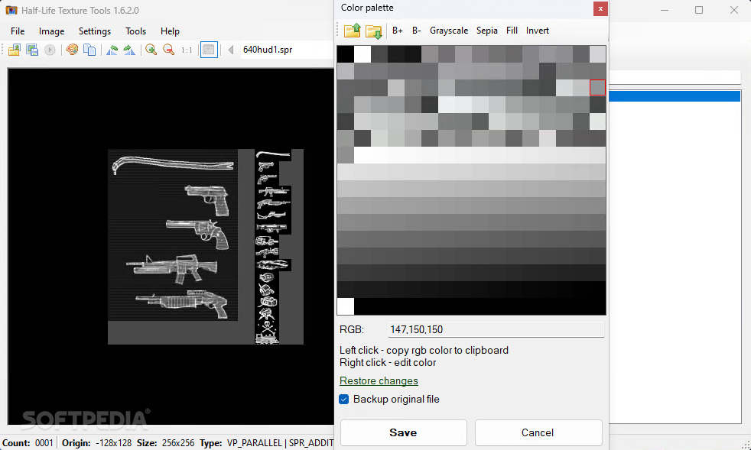Select the white swatch in the bottom row
751x450 pixels.
(346, 306)
